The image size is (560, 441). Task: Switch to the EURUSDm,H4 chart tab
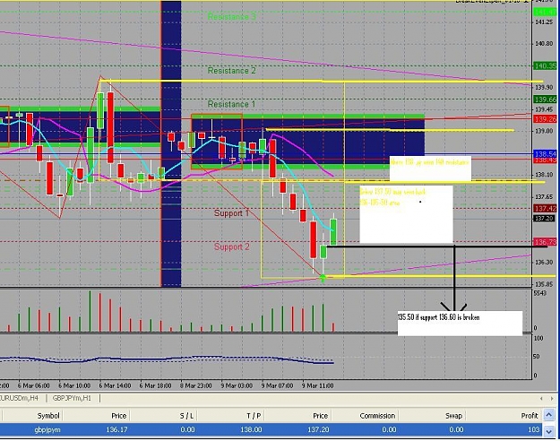(20, 398)
